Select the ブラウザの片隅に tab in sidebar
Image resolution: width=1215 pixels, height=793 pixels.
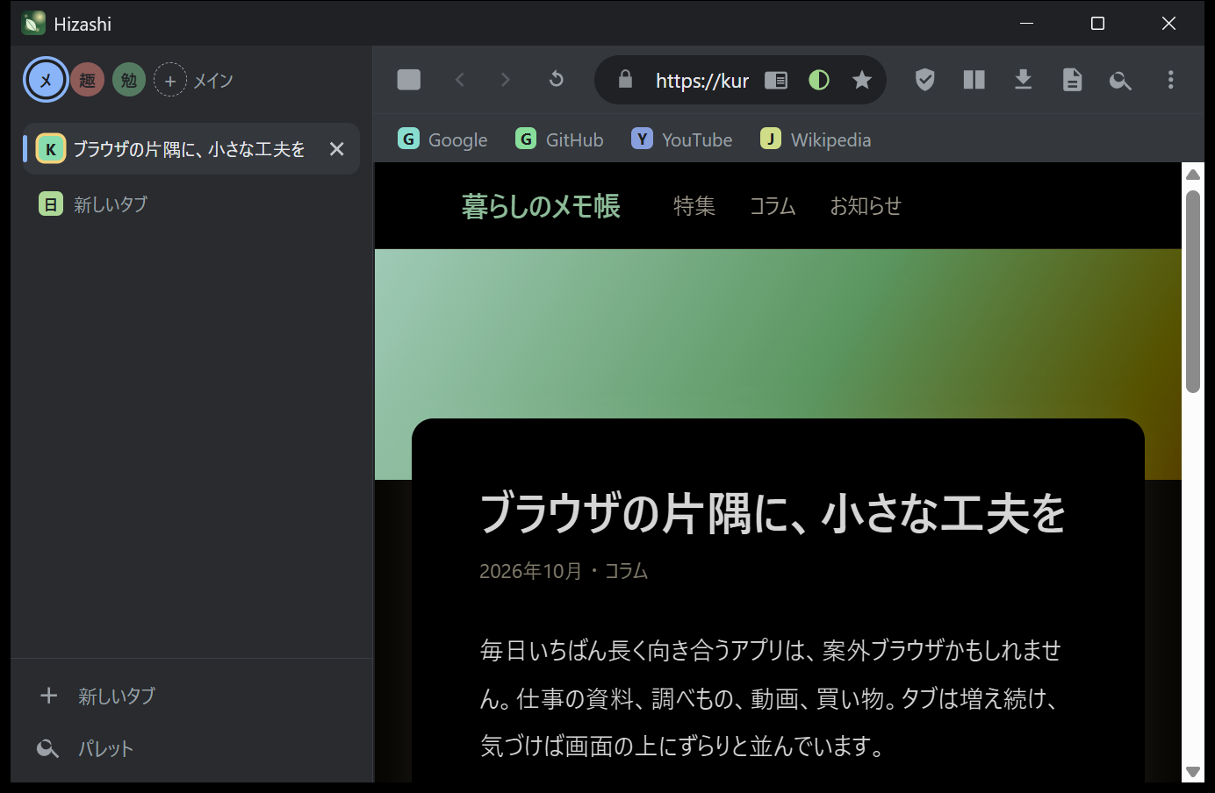tap(191, 149)
